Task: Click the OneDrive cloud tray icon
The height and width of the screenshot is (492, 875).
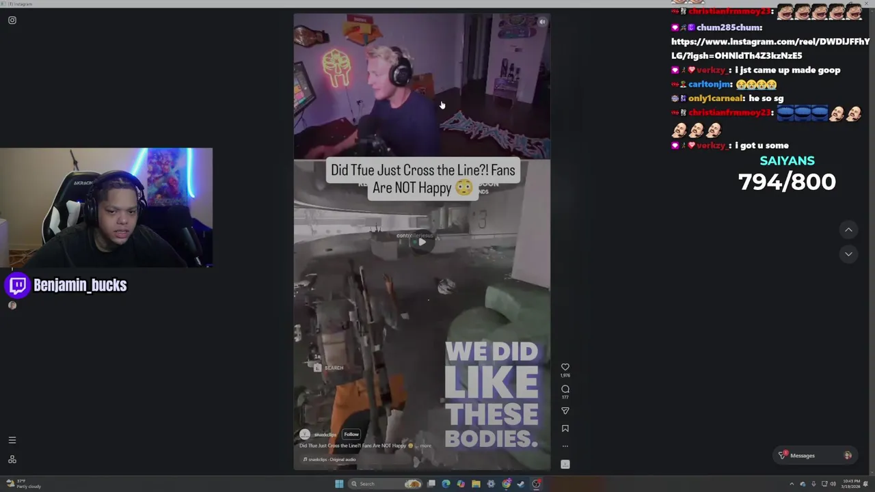Action: [x=803, y=484]
